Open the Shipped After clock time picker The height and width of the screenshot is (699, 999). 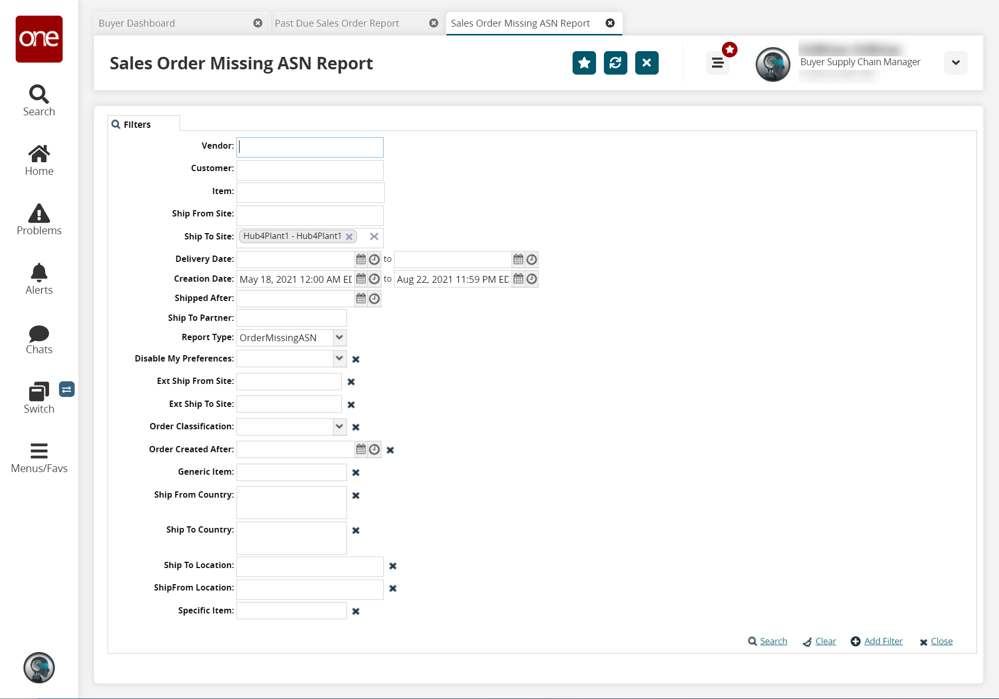[x=374, y=298]
